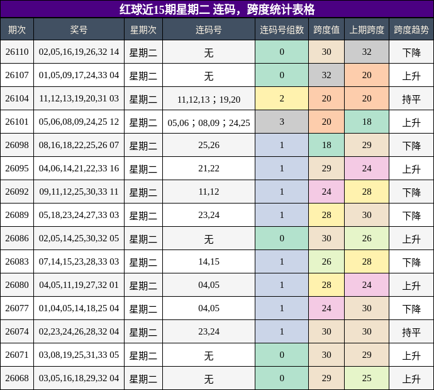This screenshot has width=434, height=390.
Task: Select draw numbers 02,05,16,19,26,32 14
Action: (x=79, y=52)
